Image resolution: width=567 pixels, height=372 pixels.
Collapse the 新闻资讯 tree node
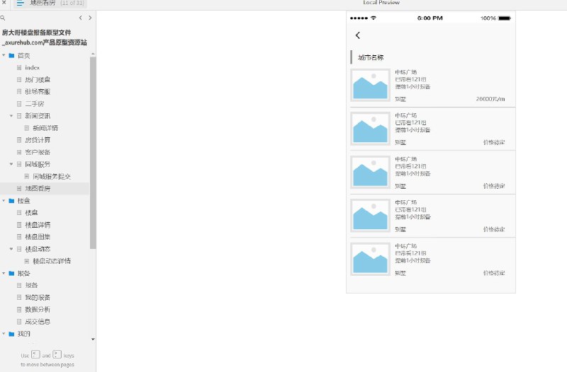[11, 116]
